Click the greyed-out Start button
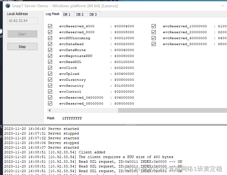 [x=22, y=34]
